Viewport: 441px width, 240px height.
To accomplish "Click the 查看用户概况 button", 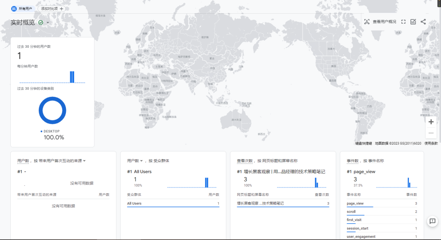I will (380, 22).
